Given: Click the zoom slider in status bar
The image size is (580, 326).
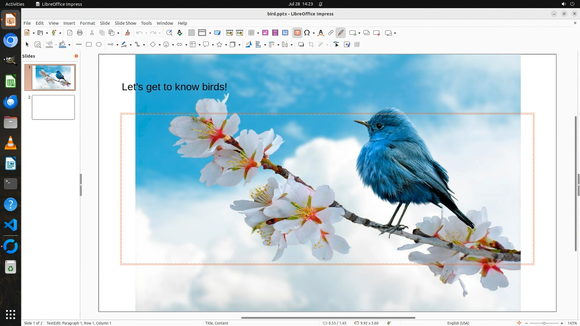Looking at the screenshot, I should coord(544,323).
